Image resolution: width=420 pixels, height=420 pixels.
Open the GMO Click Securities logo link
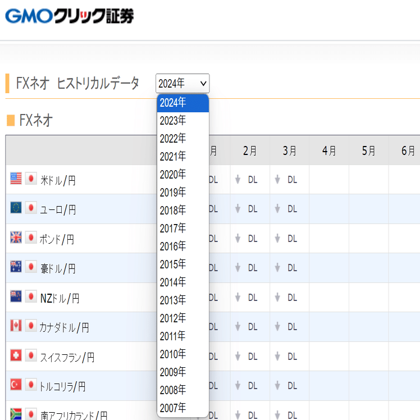70,16
